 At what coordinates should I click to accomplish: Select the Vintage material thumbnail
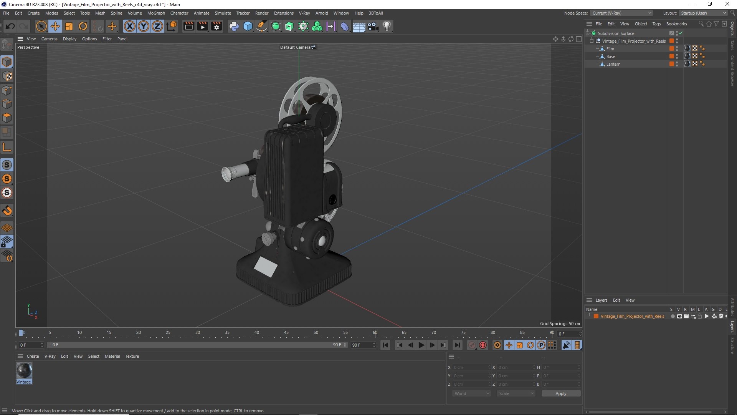(x=24, y=371)
